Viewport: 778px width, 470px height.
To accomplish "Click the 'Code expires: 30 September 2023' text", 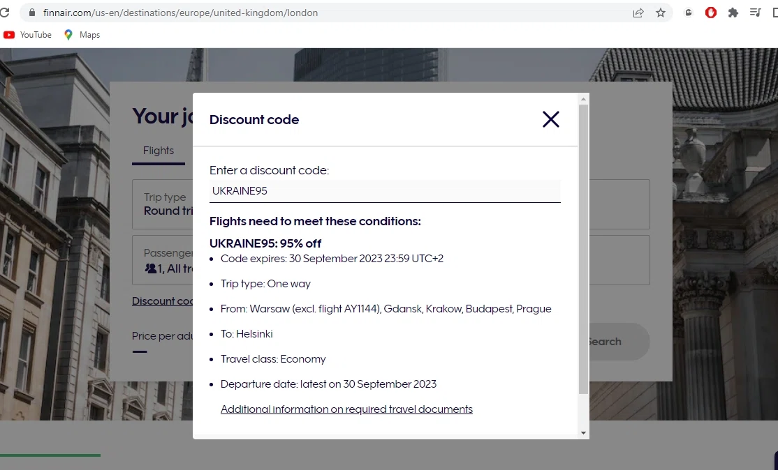I will coord(332,259).
